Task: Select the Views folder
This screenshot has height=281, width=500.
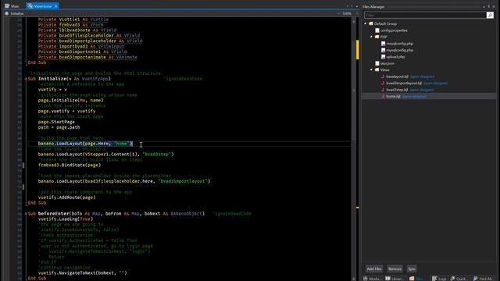Action: 384,69
